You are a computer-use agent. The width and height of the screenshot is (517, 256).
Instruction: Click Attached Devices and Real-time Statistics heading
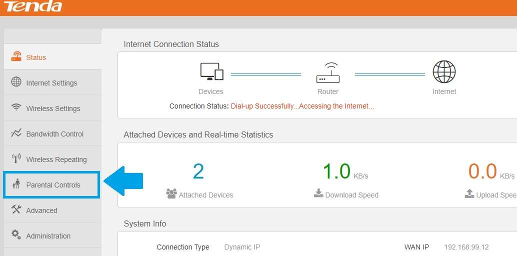pos(198,134)
